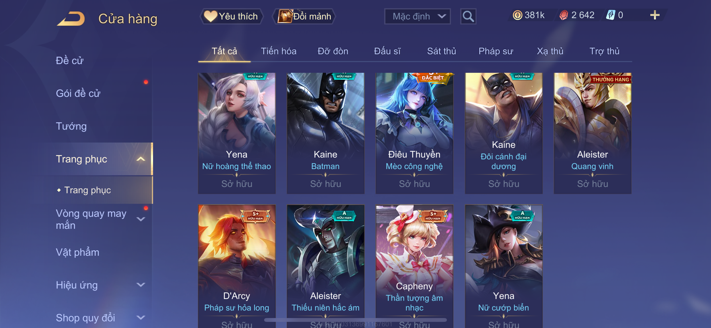
Task: Open Đổi mảnh fragment exchange
Action: [x=304, y=17]
